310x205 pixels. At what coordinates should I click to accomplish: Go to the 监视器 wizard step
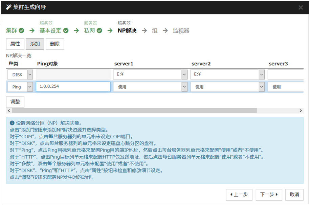[x=181, y=31]
